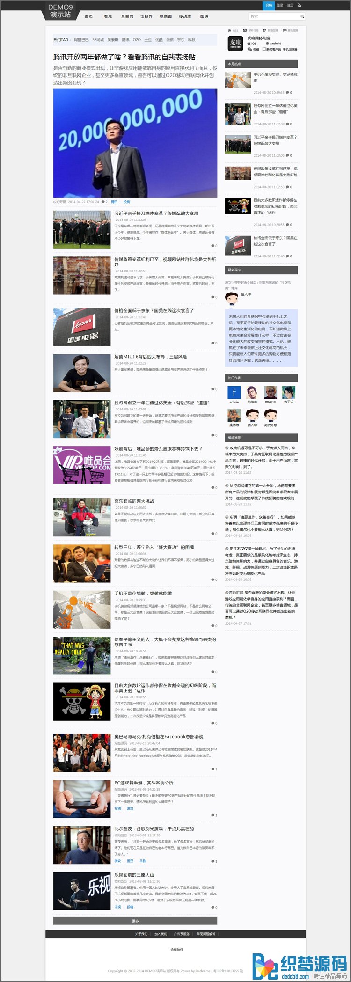Click the DEMO9 演示站 site logo
Image resolution: width=351 pixels, height=982 pixels.
coord(60,11)
